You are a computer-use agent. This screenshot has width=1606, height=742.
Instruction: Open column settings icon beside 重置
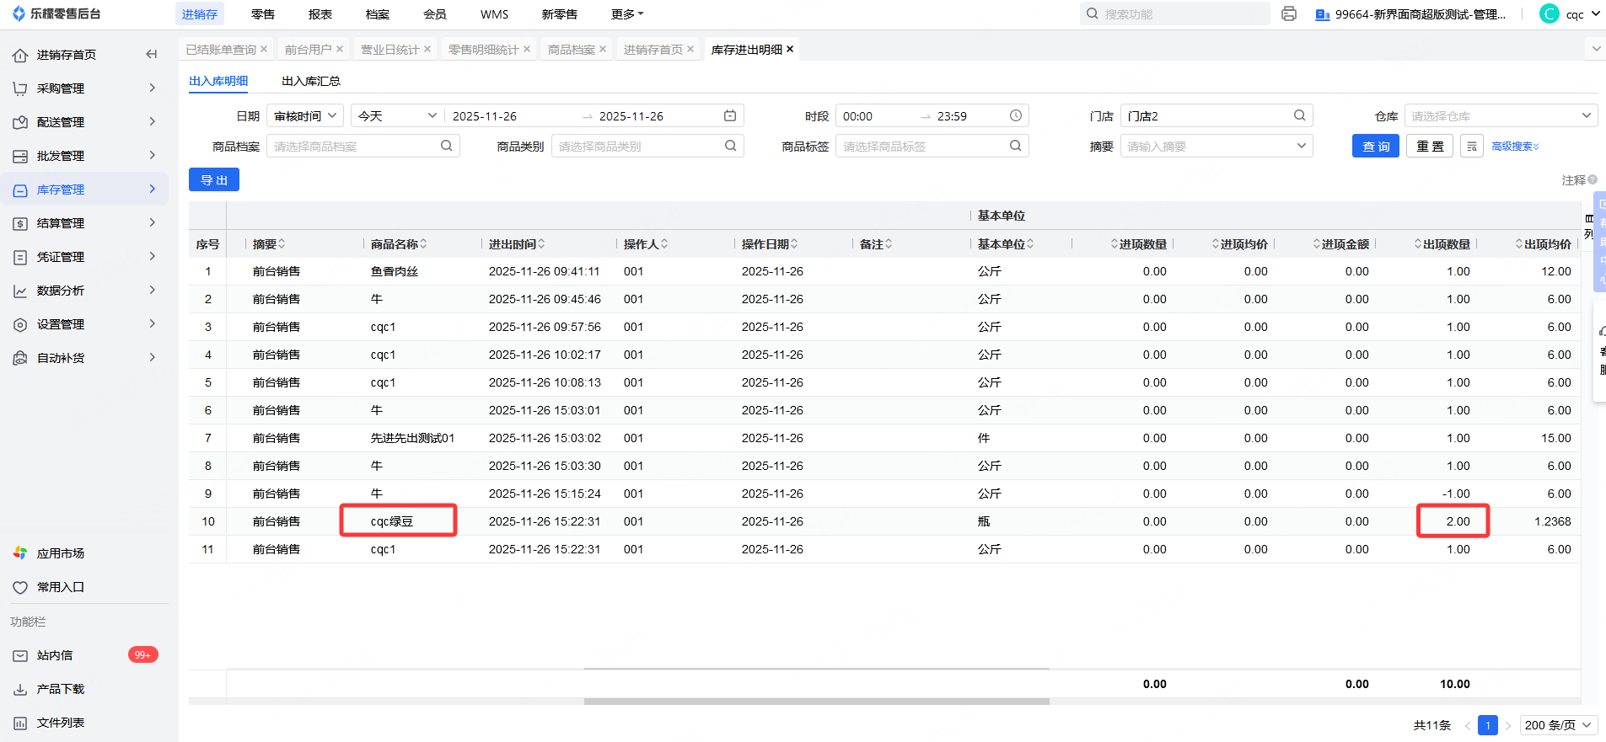(x=1471, y=147)
